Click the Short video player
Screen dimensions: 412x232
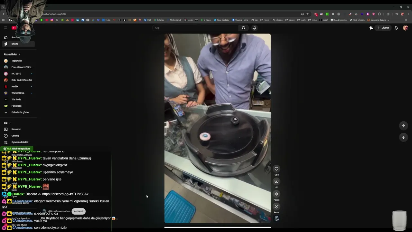click(218, 128)
